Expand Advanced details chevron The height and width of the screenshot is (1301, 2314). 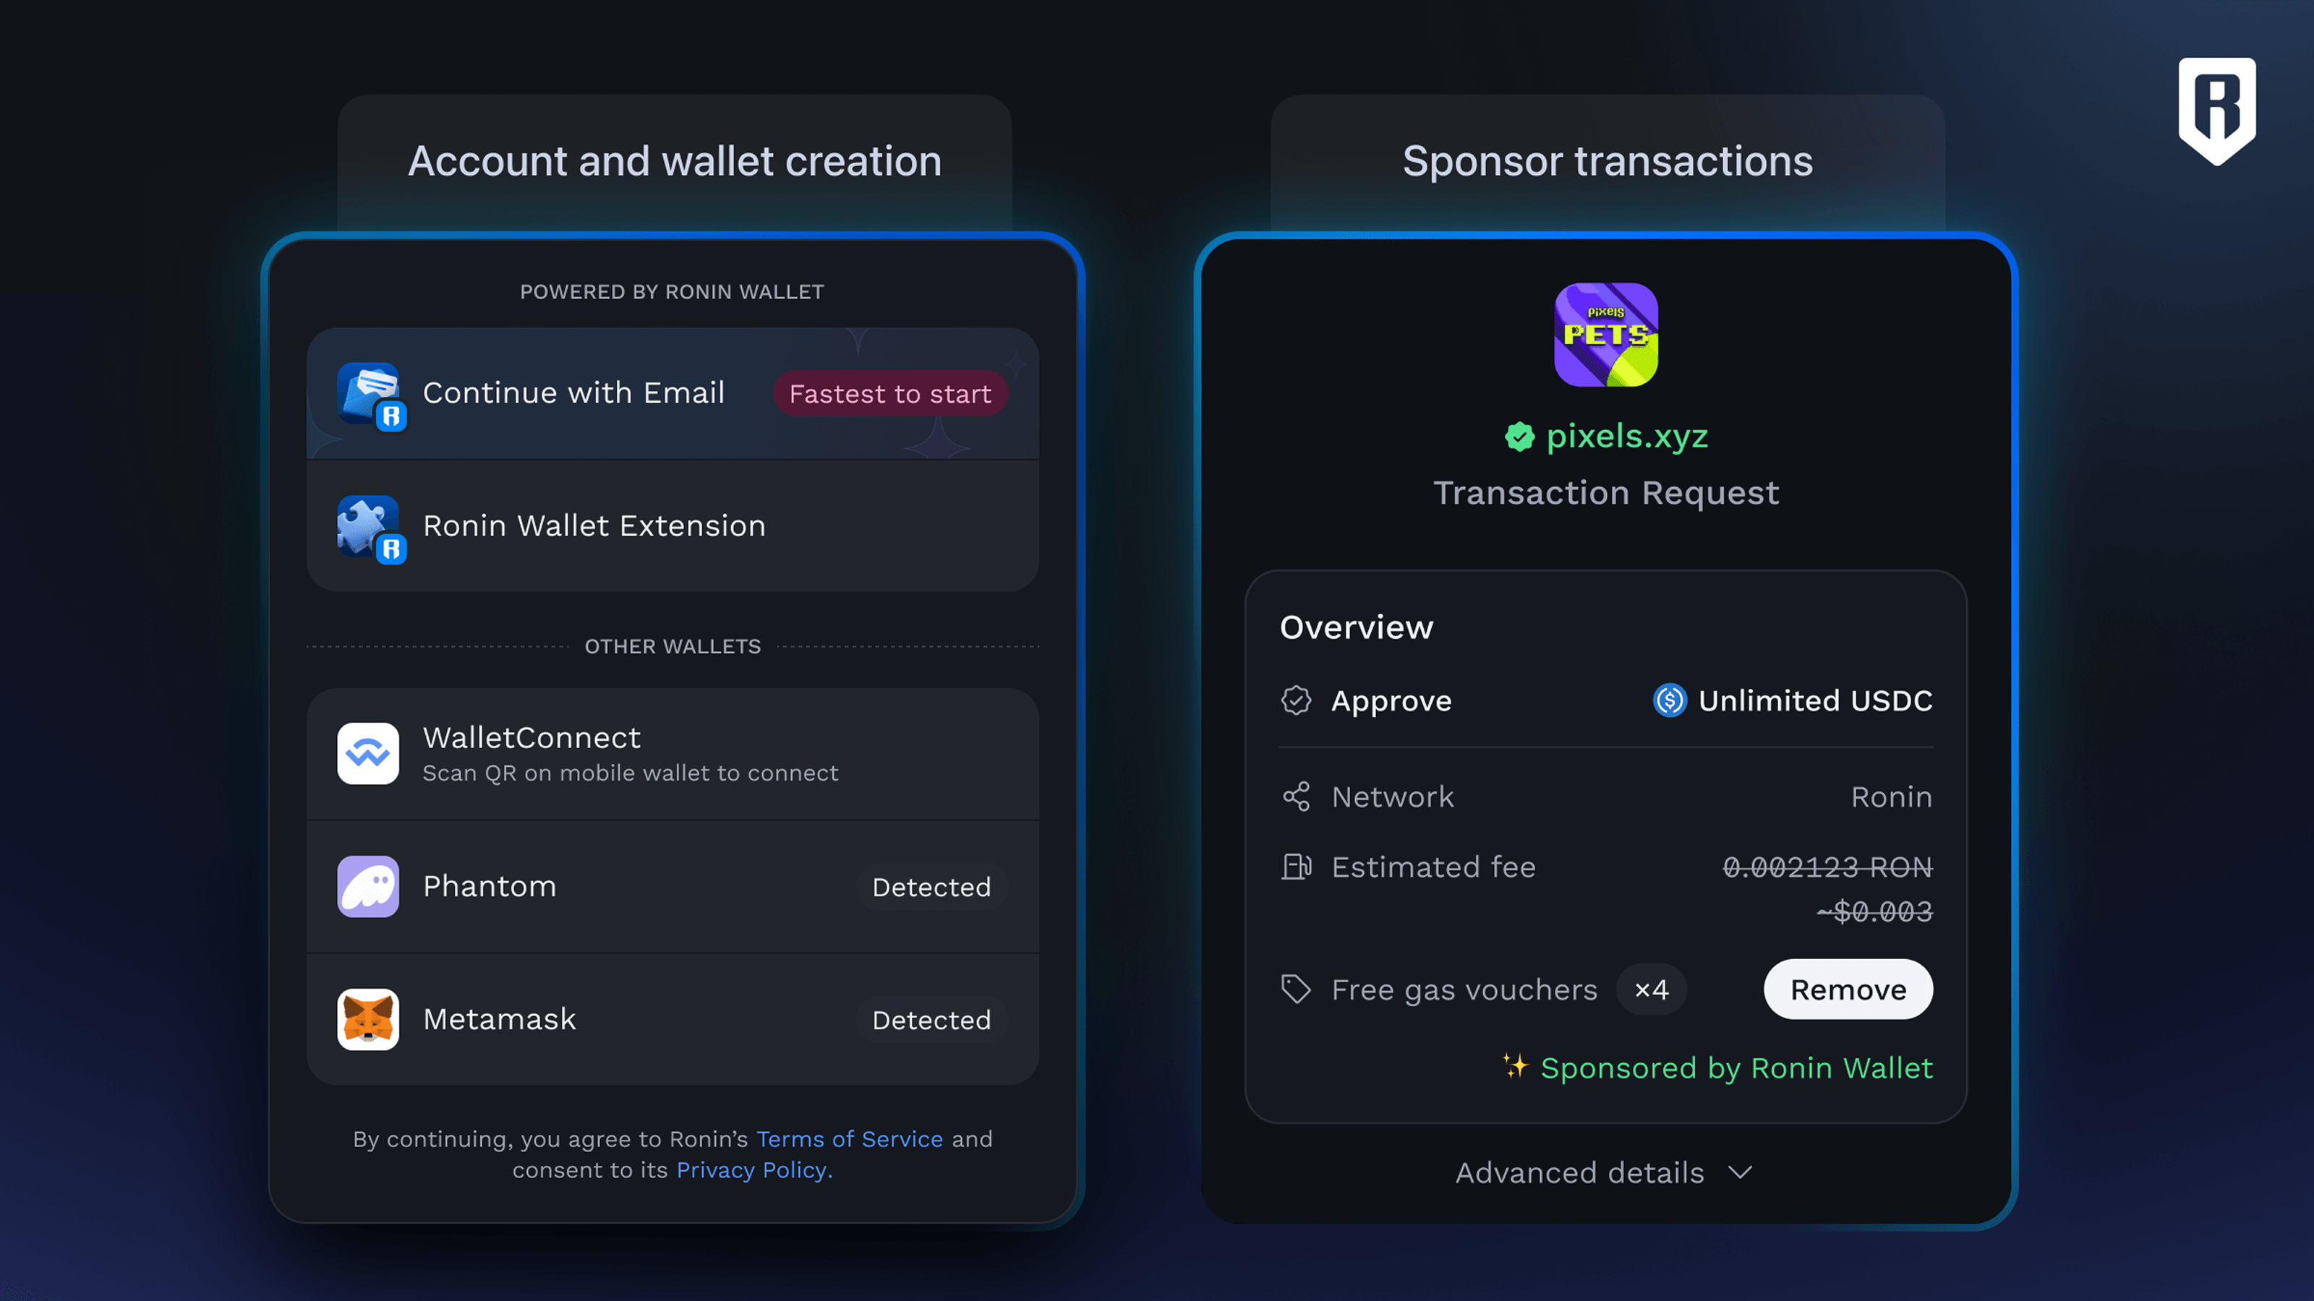[x=1741, y=1172]
